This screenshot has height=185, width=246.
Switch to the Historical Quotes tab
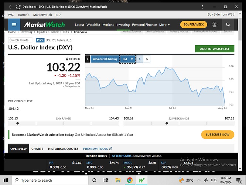click(x=63, y=149)
